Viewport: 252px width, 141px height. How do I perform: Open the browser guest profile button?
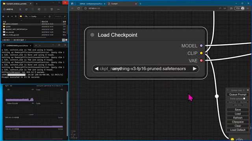click(x=239, y=8)
